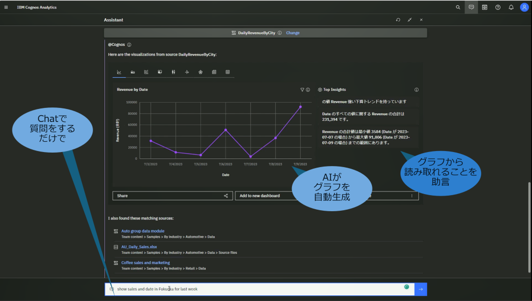532x301 pixels.
Task: Click the xlsx file icon beside AU_Daily_Sales
Action: tap(116, 247)
